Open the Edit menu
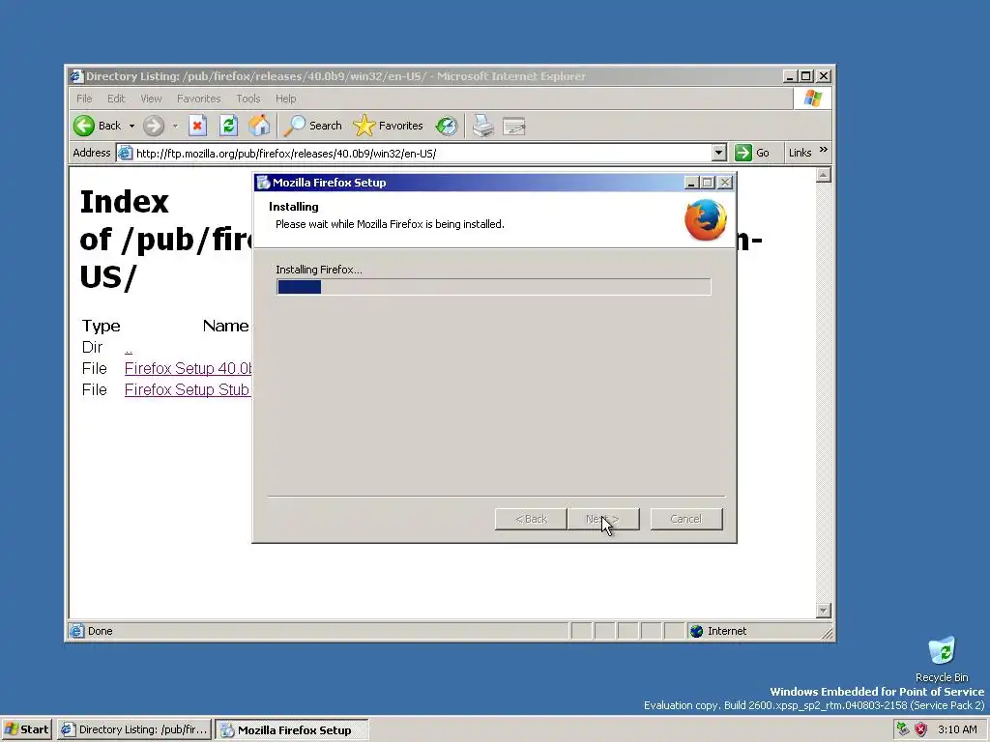This screenshot has width=990, height=742. click(116, 99)
